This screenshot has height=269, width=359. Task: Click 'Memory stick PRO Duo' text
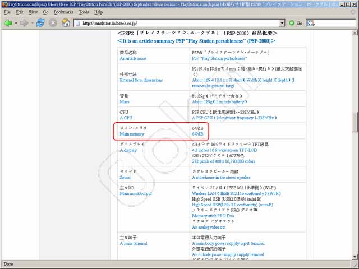(213, 216)
